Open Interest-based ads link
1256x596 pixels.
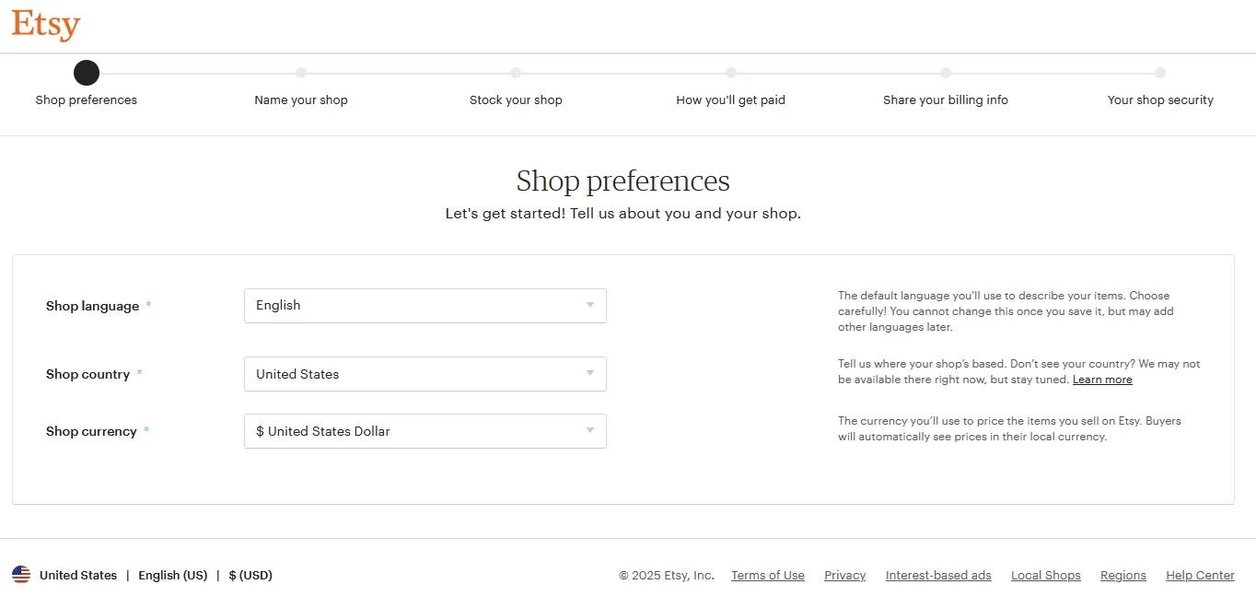point(938,576)
